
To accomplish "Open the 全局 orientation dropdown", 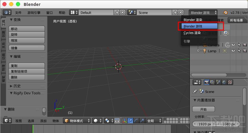I will pos(154,121).
